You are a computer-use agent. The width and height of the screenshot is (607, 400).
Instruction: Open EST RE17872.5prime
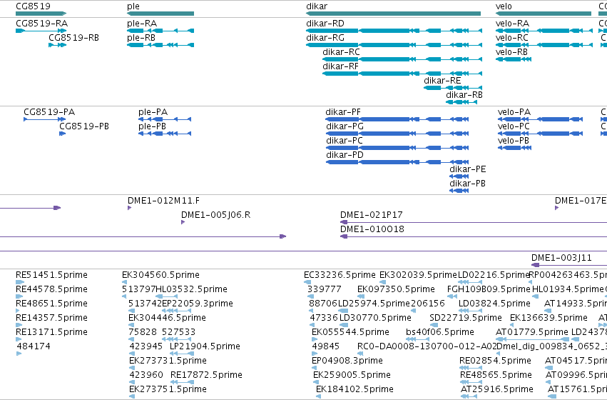click(182, 382)
